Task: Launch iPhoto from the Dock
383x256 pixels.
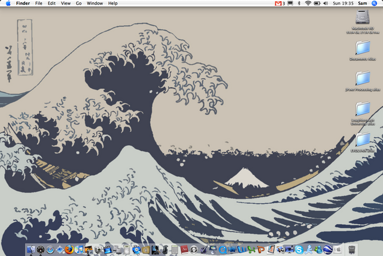Action: (89, 249)
